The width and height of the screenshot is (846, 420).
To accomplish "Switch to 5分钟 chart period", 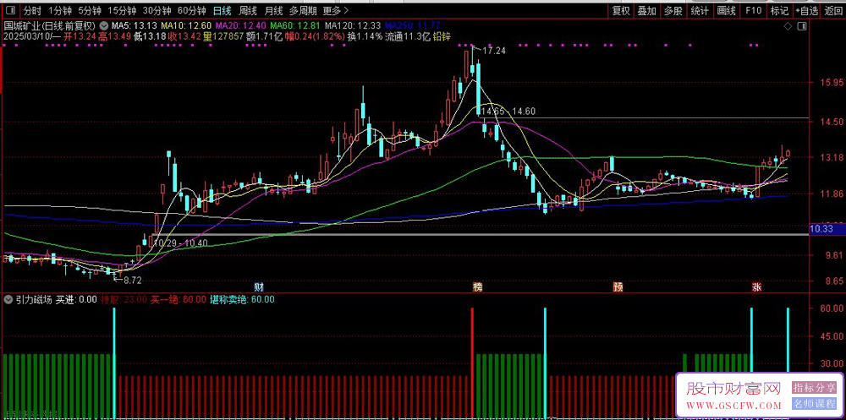I will coord(89,10).
